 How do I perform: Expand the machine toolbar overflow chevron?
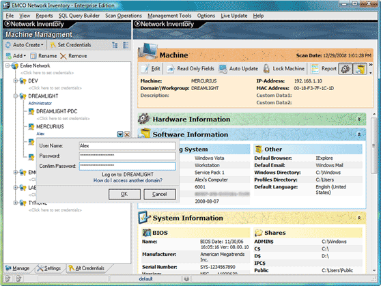click(x=370, y=65)
